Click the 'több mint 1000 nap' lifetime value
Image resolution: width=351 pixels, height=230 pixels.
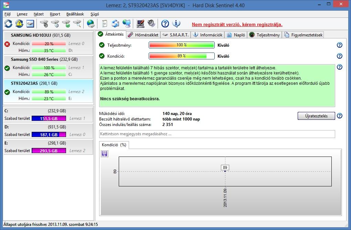(181, 119)
